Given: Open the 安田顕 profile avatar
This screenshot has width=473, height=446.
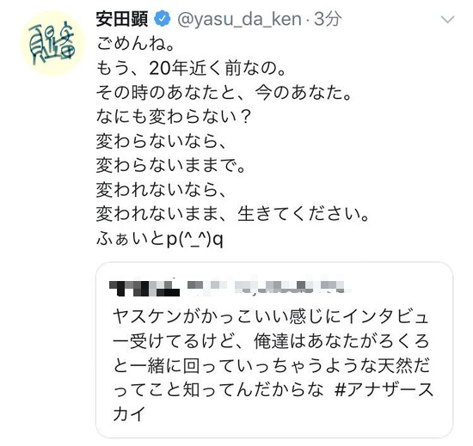Looking at the screenshot, I should point(52,43).
